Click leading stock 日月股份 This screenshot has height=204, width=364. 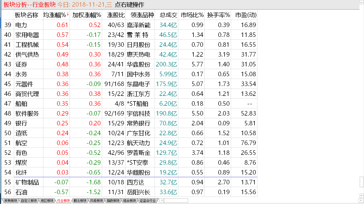tap(139, 45)
